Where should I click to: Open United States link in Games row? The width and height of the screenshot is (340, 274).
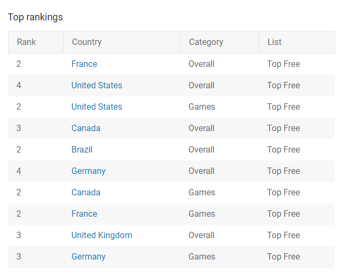[x=97, y=106]
